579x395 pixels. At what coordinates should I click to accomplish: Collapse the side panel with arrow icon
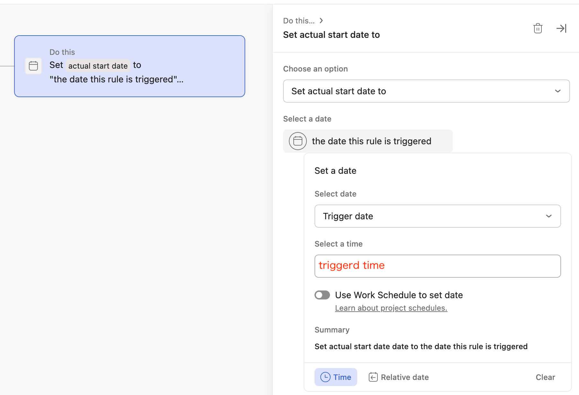coord(561,29)
